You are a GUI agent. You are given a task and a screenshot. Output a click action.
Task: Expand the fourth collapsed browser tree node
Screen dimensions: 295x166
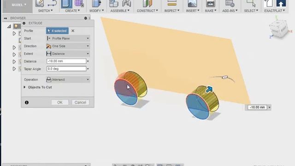(14, 62)
